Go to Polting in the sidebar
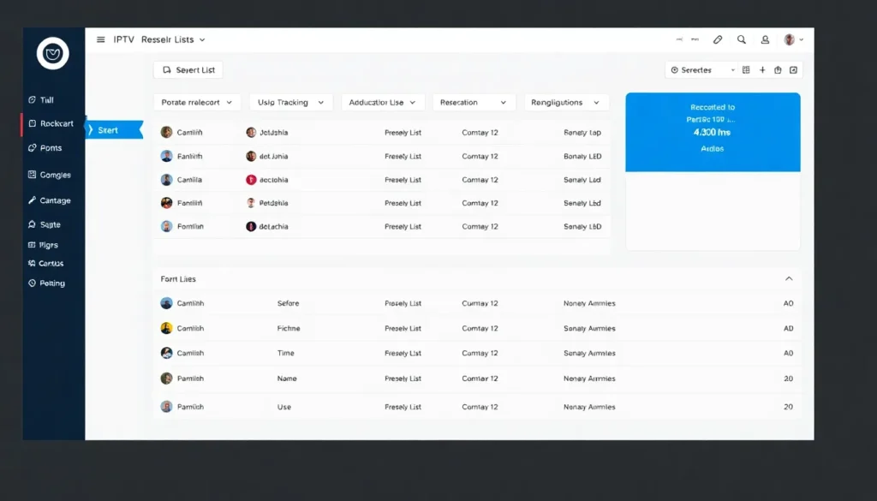The width and height of the screenshot is (877, 501). pos(51,283)
